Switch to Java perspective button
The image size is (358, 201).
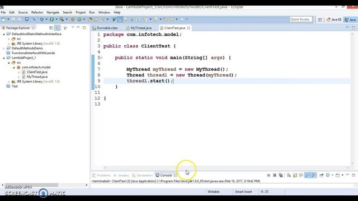[x=350, y=20]
